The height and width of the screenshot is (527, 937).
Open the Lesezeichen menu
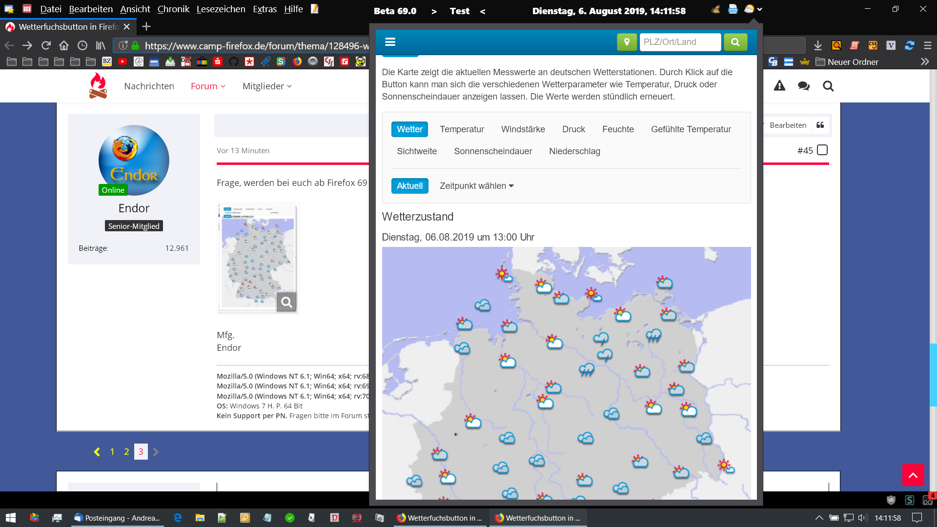[221, 9]
